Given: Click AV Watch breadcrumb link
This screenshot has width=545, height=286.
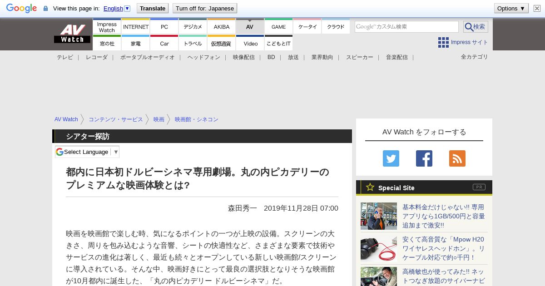Looking at the screenshot, I should pyautogui.click(x=66, y=119).
